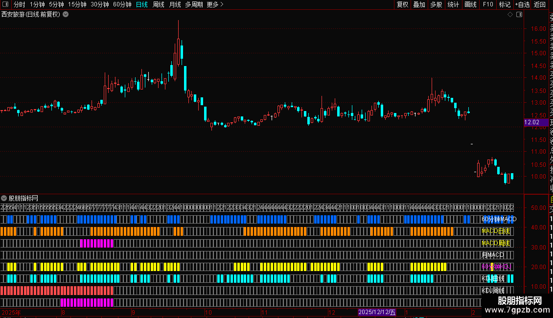This screenshot has width=553, height=318.
Task: Click the 10.00 price axis label
Action: tap(538, 177)
